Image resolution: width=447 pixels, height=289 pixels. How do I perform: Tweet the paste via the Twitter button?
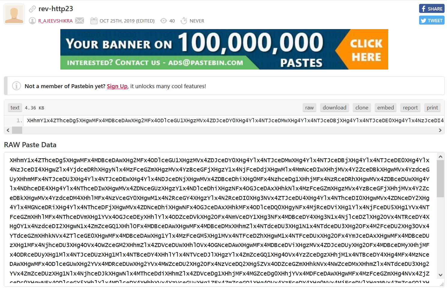[432, 20]
